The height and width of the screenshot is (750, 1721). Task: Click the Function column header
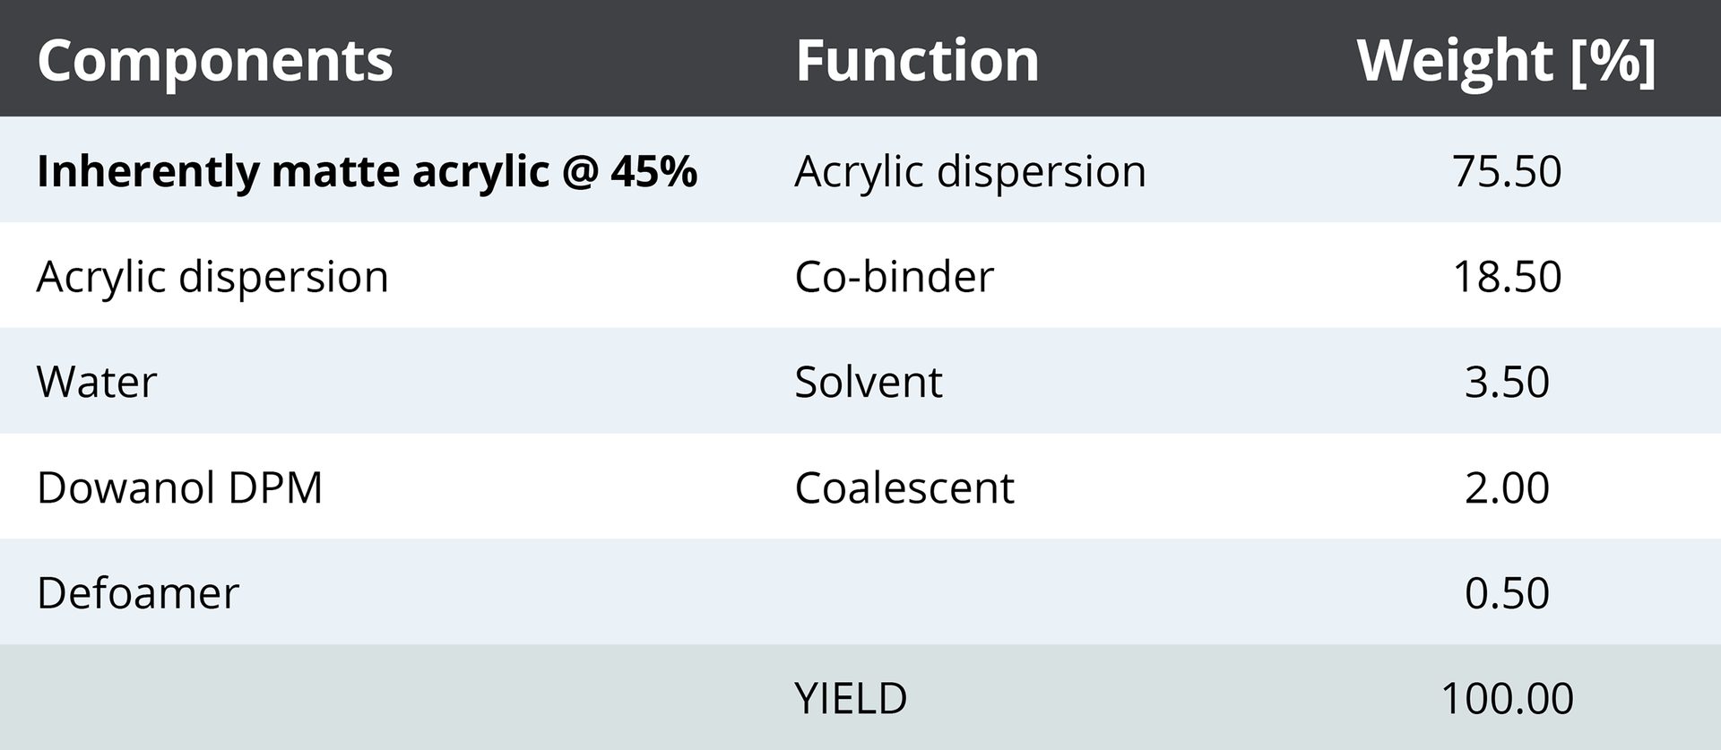(x=917, y=60)
